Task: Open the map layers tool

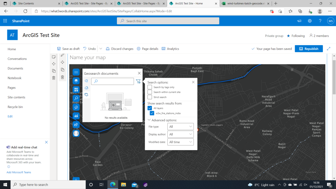Action: (76, 81)
